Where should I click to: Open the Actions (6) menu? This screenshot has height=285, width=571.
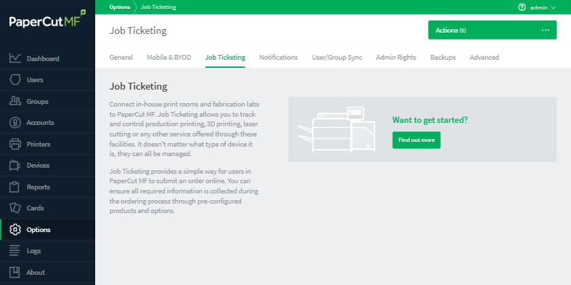492,30
